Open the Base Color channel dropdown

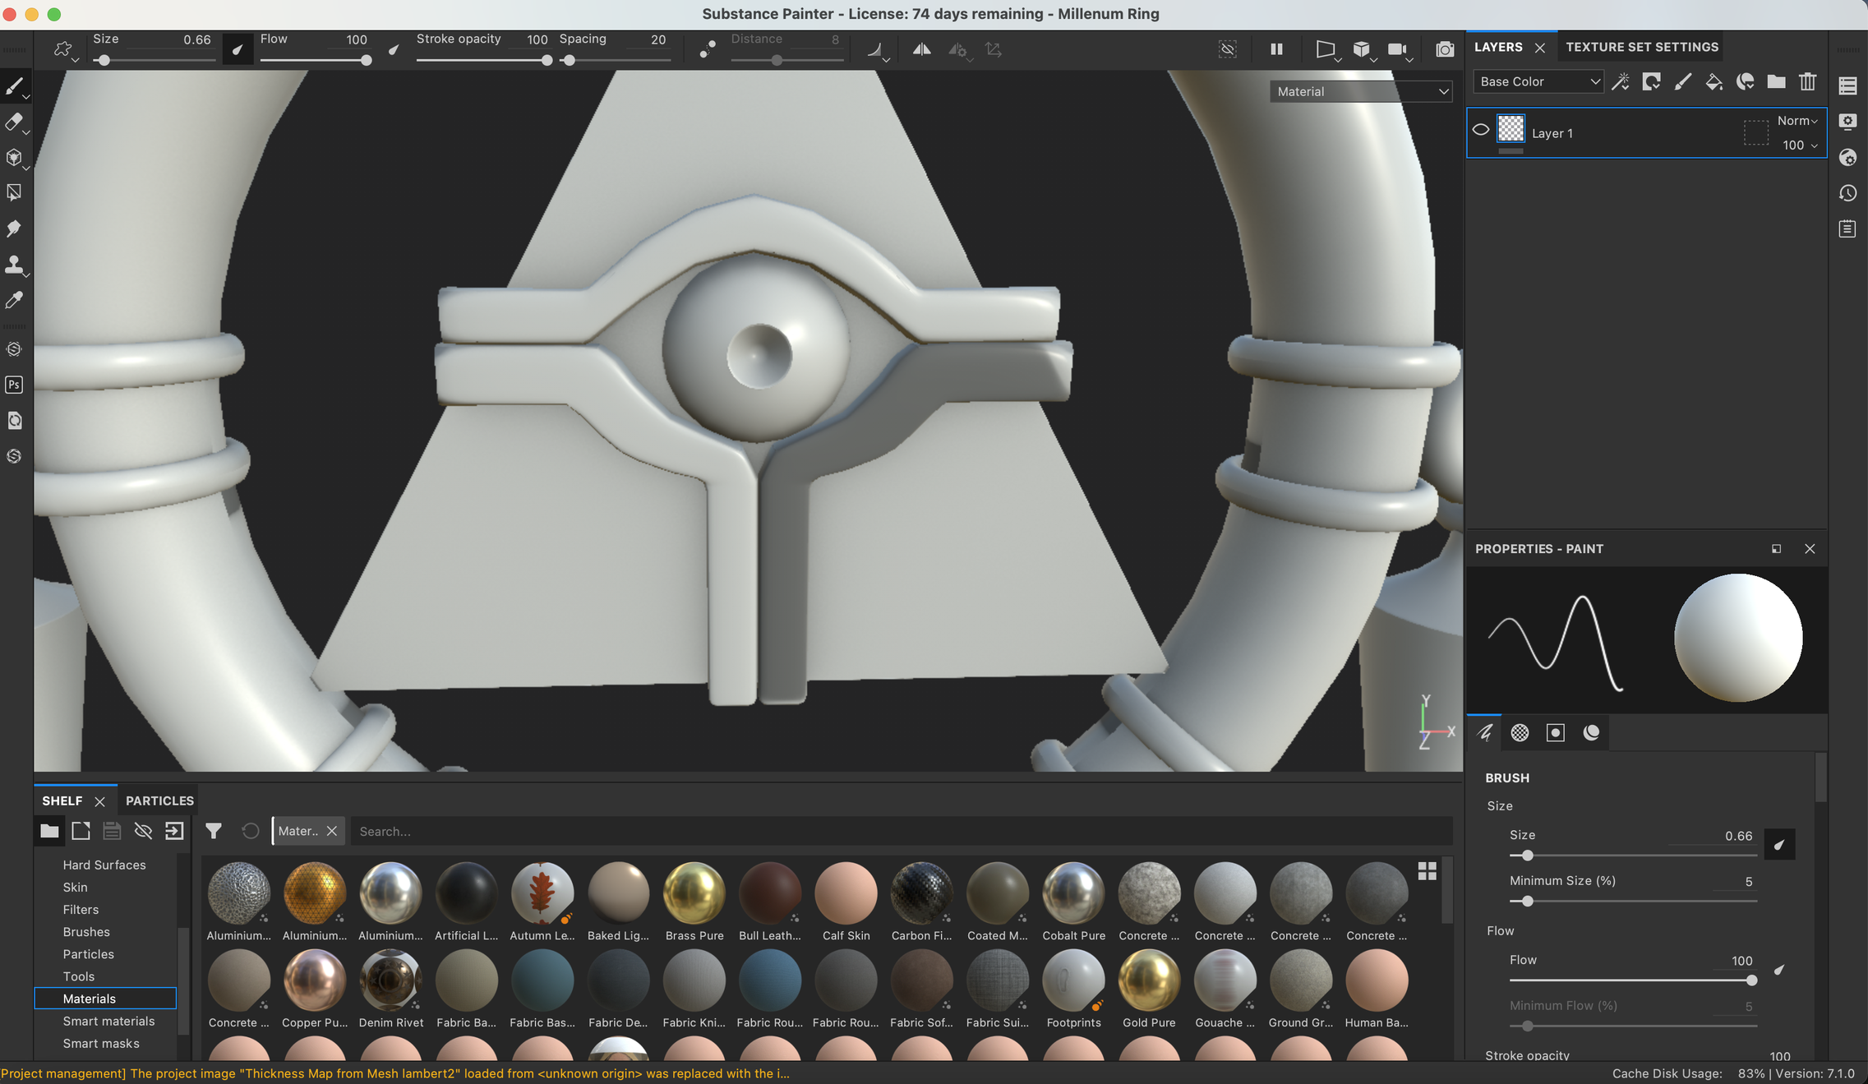click(x=1538, y=80)
